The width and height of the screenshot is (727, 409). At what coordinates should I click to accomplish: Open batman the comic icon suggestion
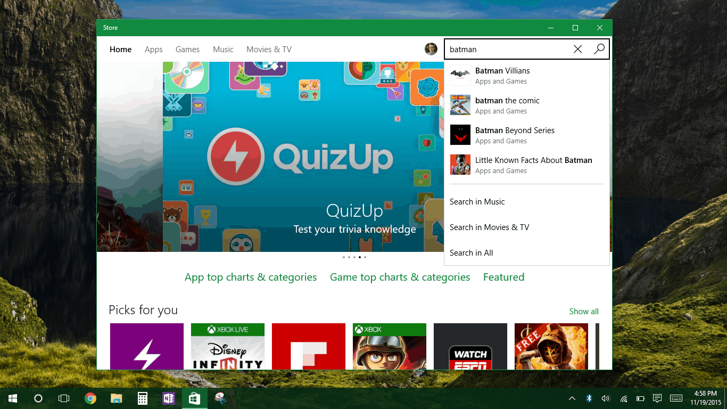click(x=460, y=105)
